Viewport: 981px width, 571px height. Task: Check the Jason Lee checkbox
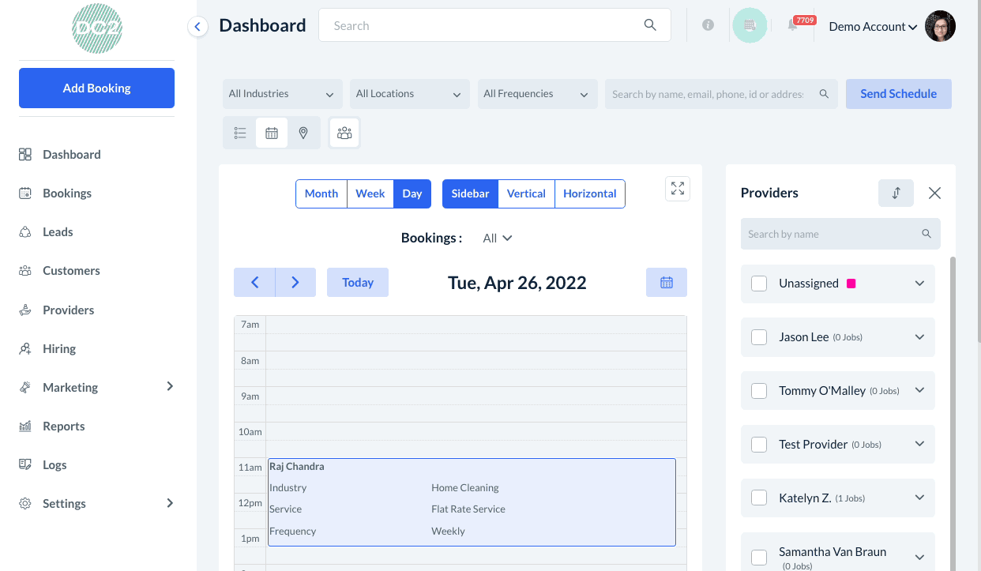pyautogui.click(x=759, y=337)
